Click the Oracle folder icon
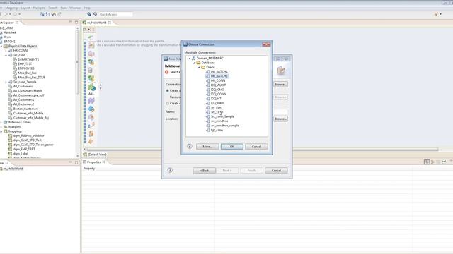The width and height of the screenshot is (453, 254). coord(203,67)
